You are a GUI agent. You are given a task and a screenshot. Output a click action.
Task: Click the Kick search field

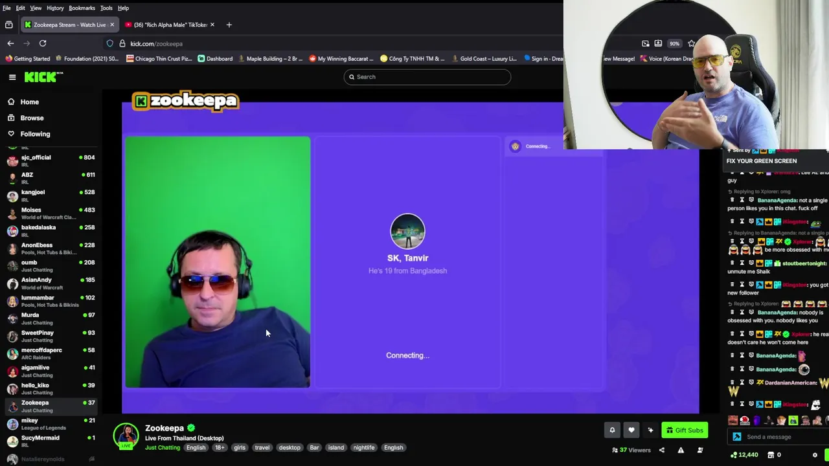[427, 77]
